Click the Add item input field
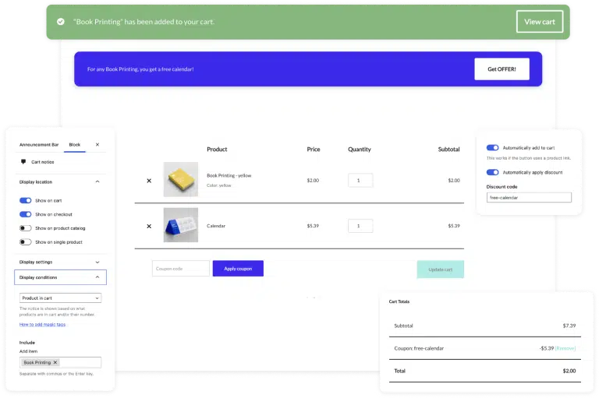 click(60, 362)
